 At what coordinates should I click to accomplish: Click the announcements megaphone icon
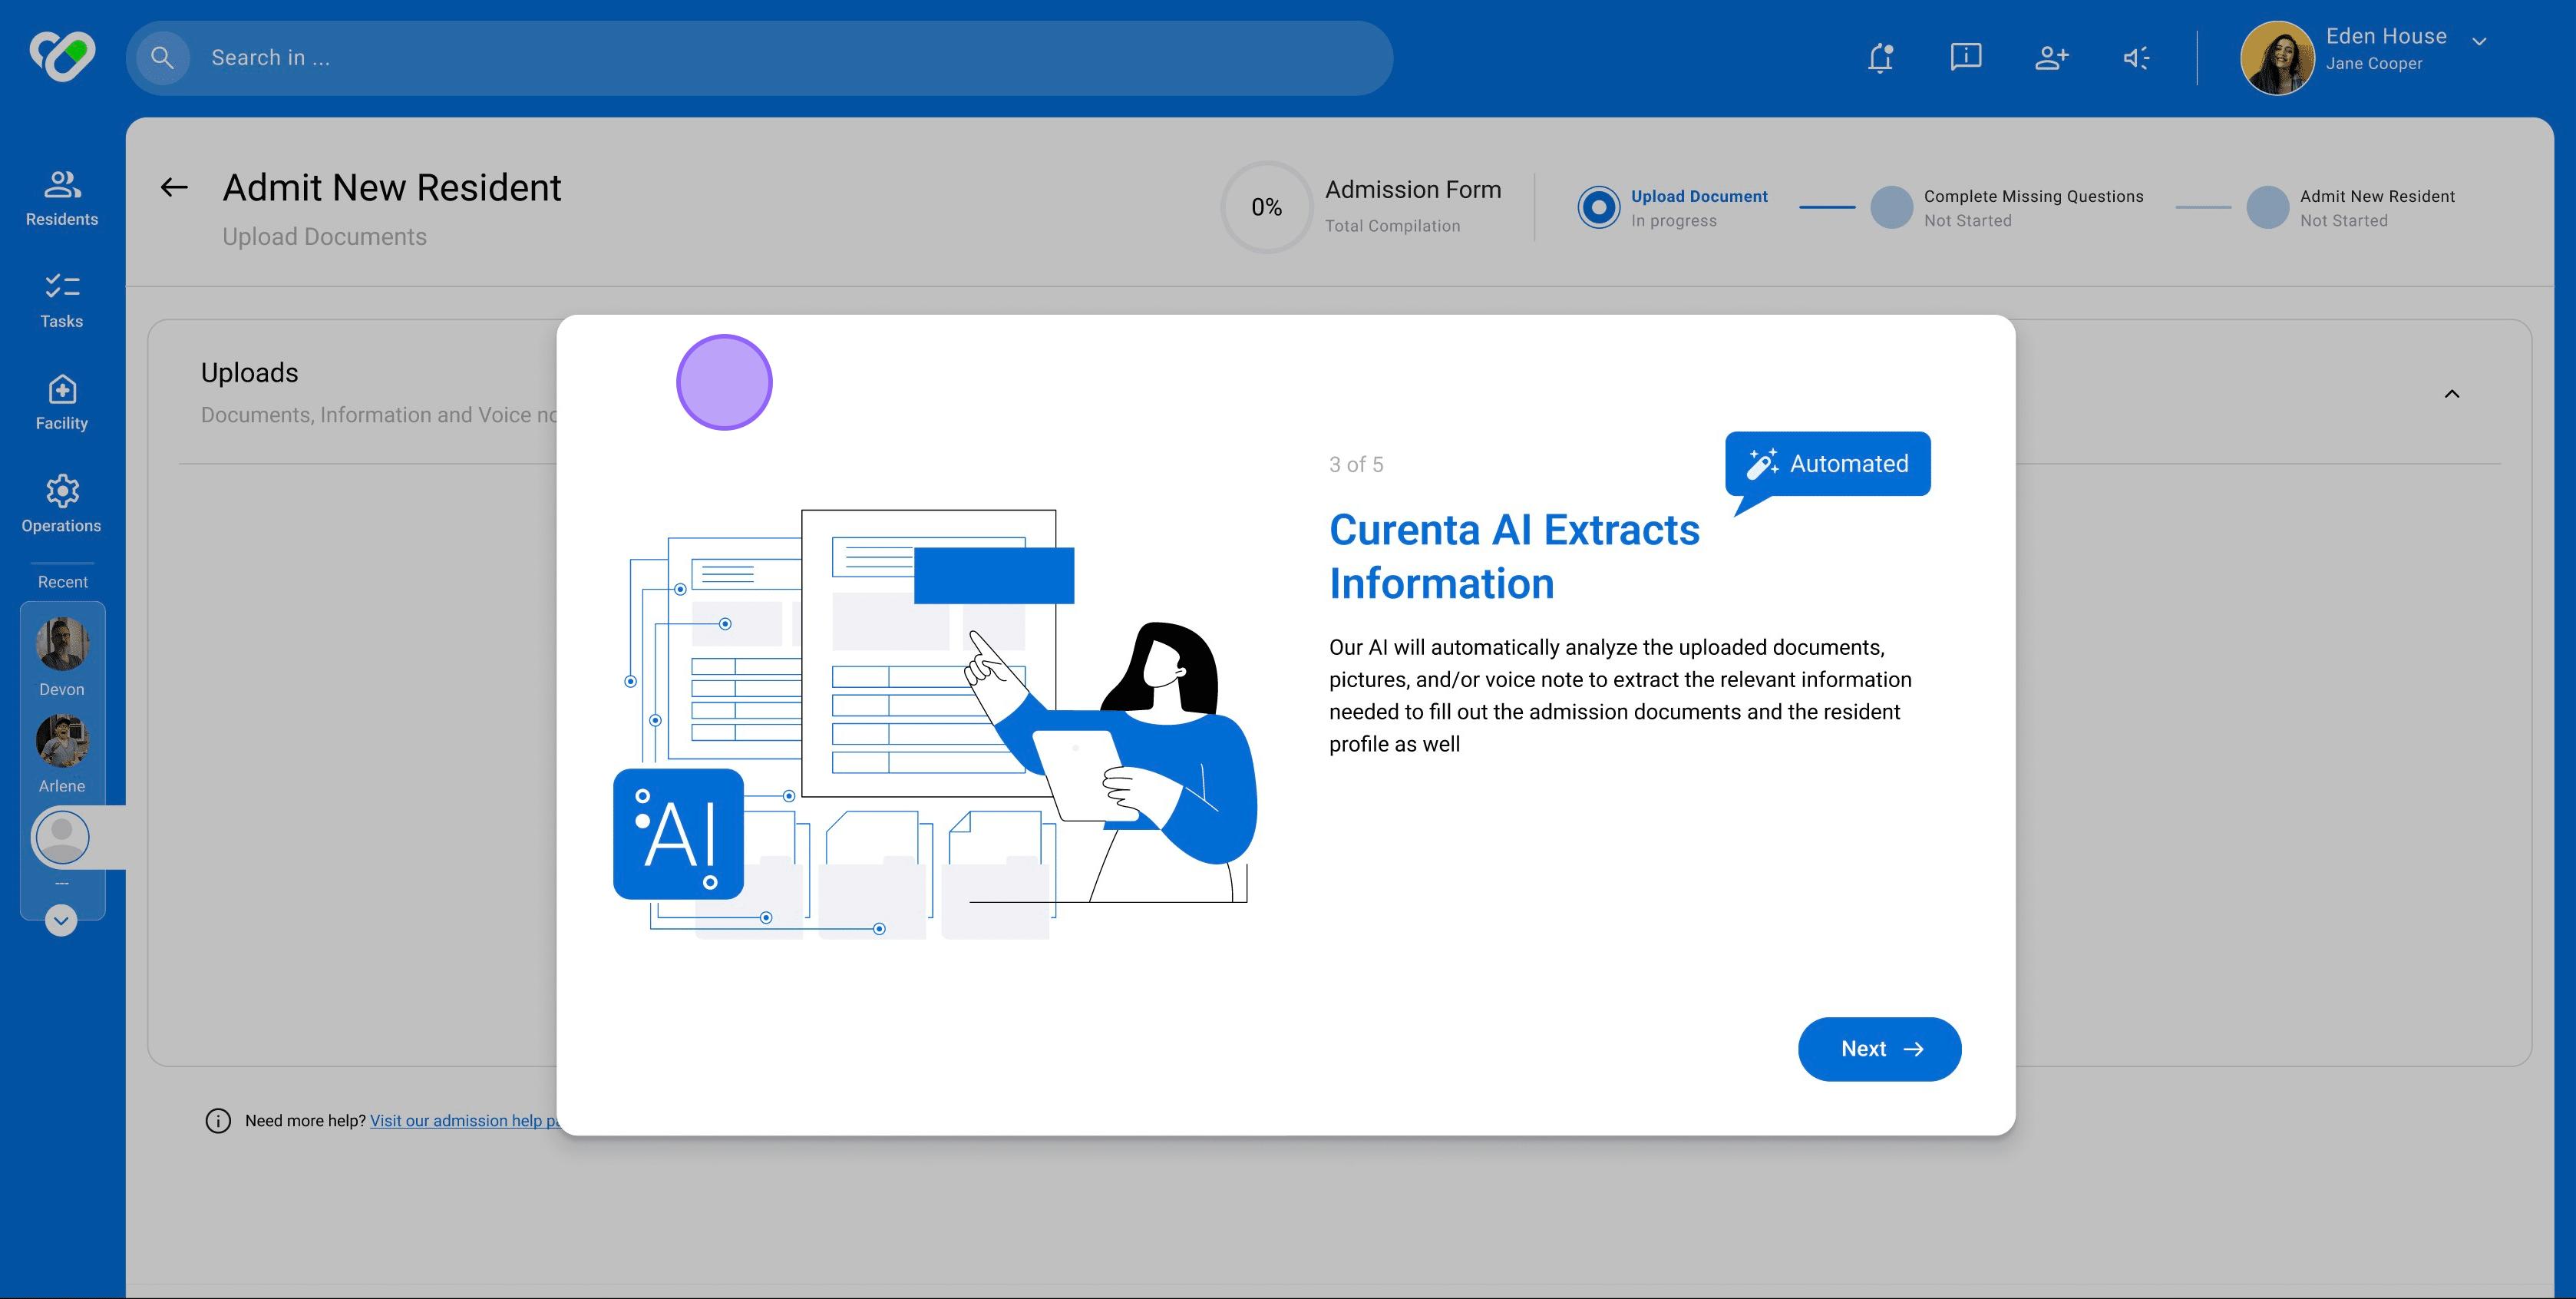coord(2136,58)
